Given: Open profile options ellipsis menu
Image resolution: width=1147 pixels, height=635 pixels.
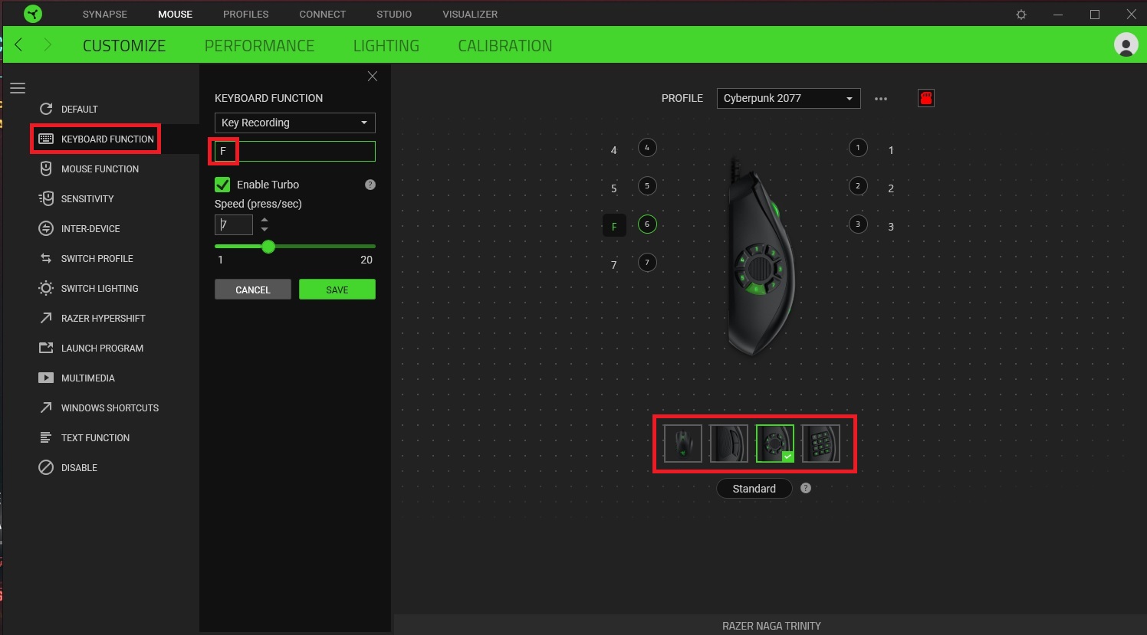Looking at the screenshot, I should [x=881, y=99].
